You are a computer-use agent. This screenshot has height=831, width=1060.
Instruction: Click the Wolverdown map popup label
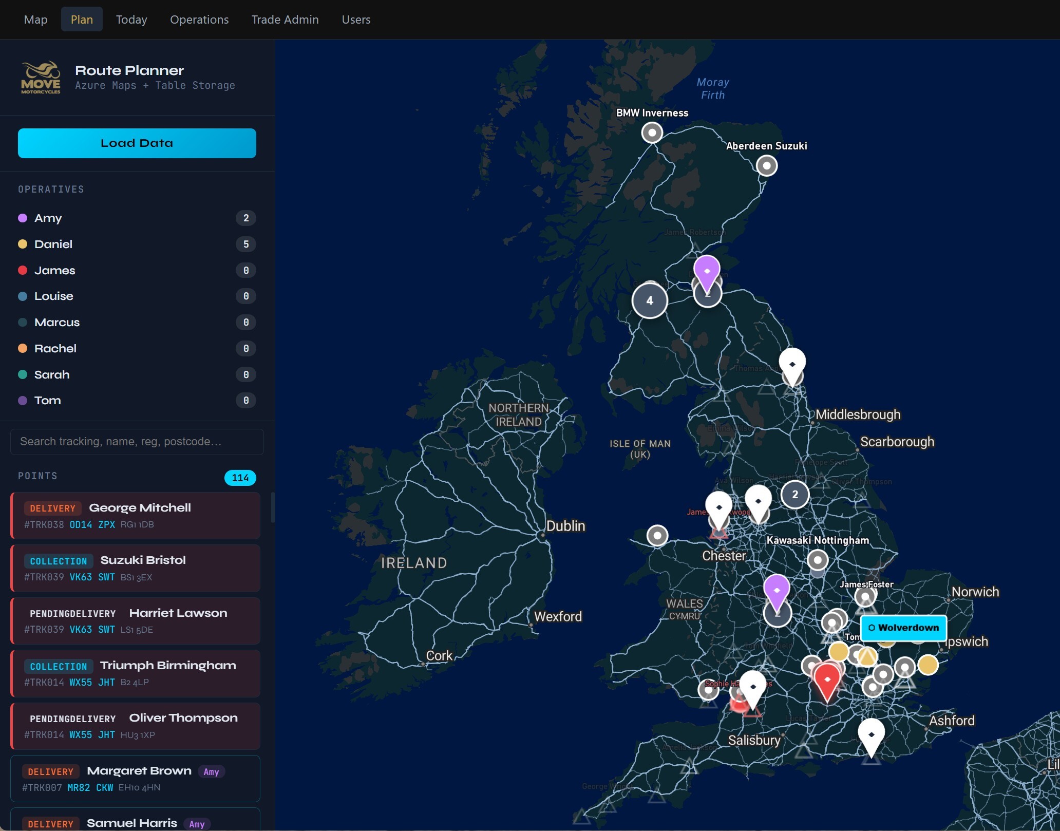point(903,628)
